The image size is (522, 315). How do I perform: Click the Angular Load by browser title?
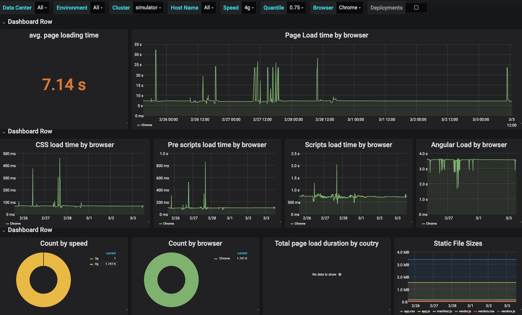(x=469, y=145)
